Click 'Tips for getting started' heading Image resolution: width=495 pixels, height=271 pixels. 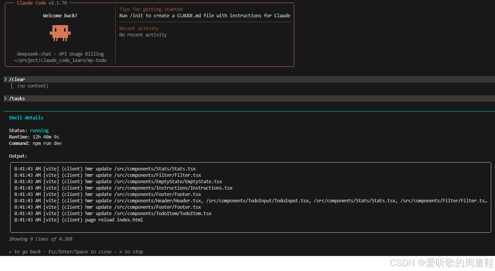[x=151, y=9]
